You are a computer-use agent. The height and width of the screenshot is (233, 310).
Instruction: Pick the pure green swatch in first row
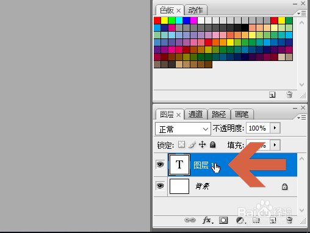(x=172, y=20)
